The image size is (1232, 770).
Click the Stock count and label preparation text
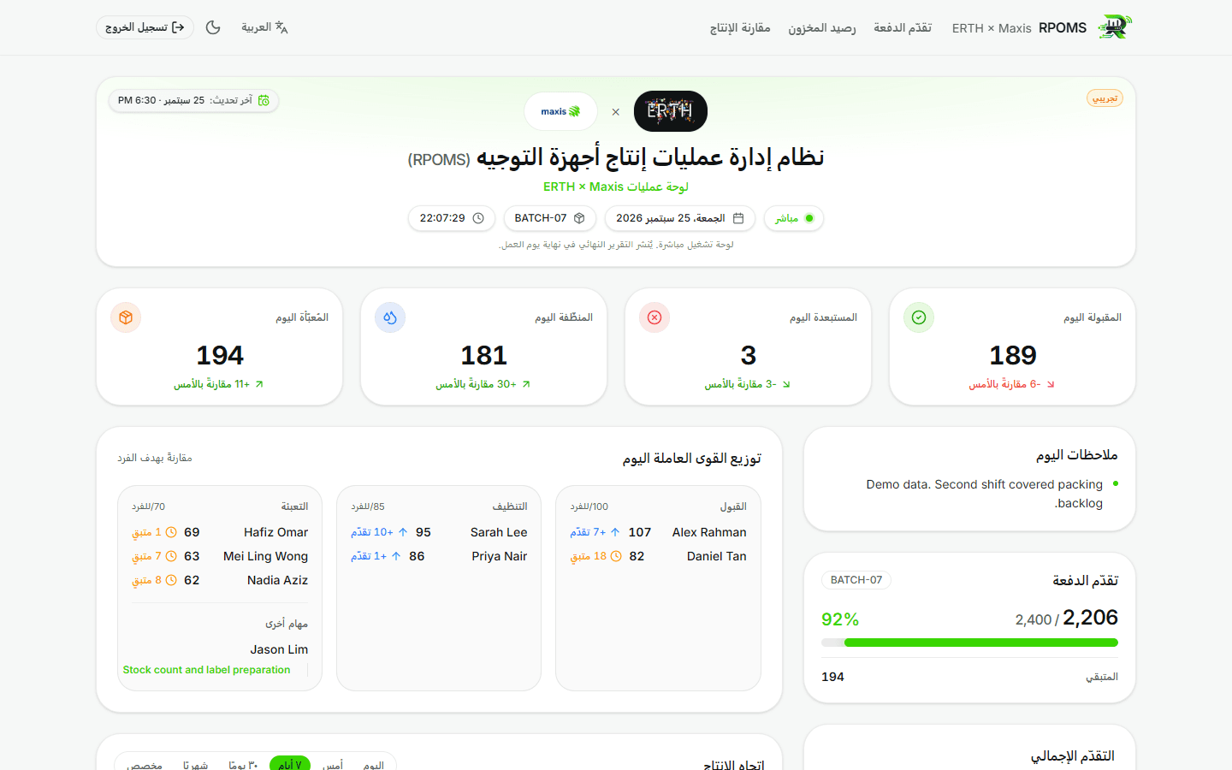206,670
